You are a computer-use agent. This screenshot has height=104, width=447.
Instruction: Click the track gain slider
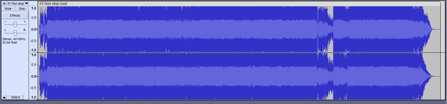pos(15,24)
